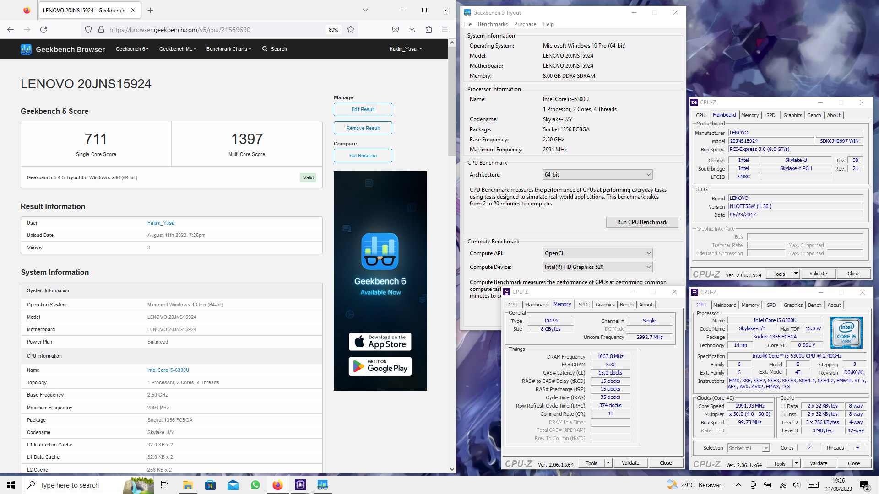879x494 pixels.
Task: Open the Compute API OpenCL dropdown
Action: 597,253
